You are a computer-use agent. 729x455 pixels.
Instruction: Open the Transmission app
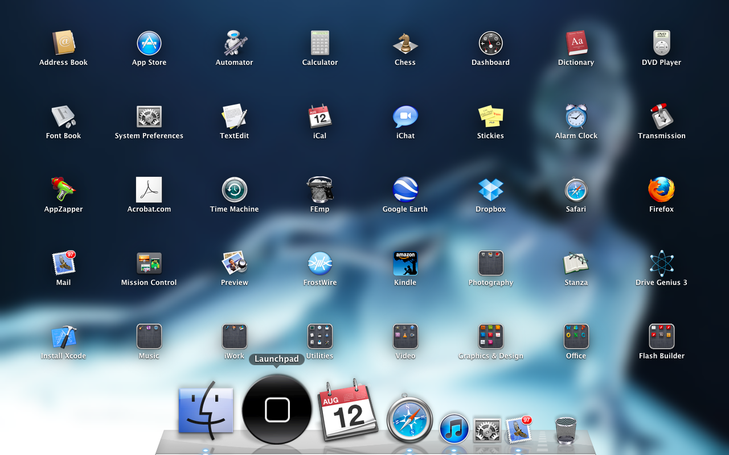pos(662,117)
